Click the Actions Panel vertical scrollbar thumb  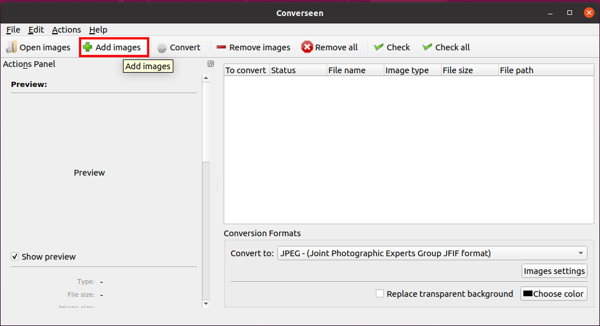click(206, 122)
